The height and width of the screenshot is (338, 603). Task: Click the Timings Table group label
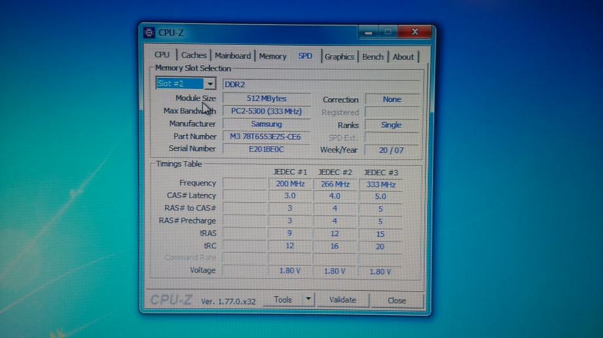(178, 164)
